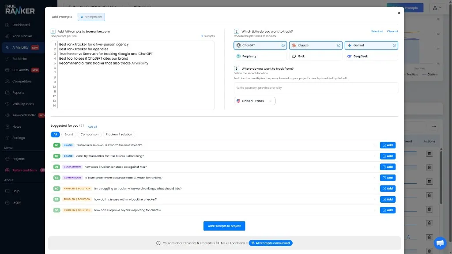Screen dimensions: 452x254
Task: Open the user account dropdown
Action: (x=437, y=8)
